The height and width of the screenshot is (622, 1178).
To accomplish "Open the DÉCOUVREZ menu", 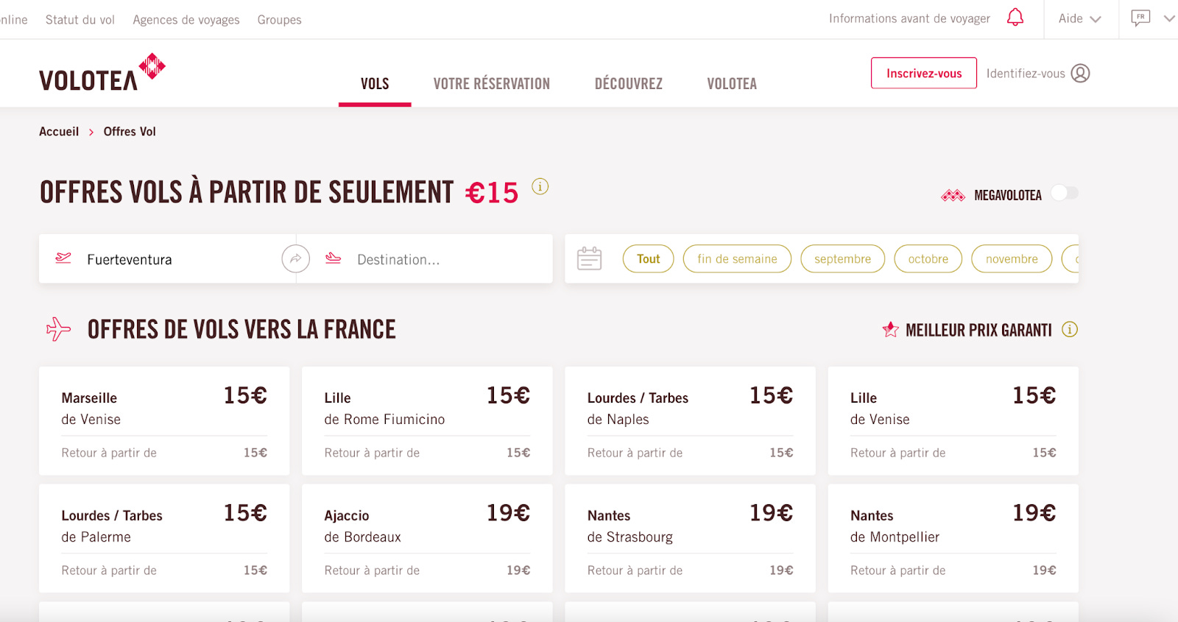I will tap(628, 83).
